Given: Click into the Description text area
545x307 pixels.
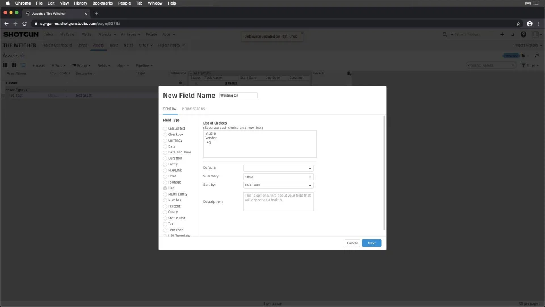Looking at the screenshot, I should 278,201.
